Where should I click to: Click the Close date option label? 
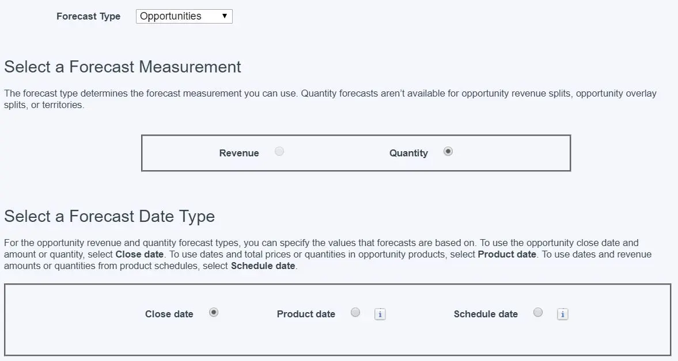coord(169,314)
